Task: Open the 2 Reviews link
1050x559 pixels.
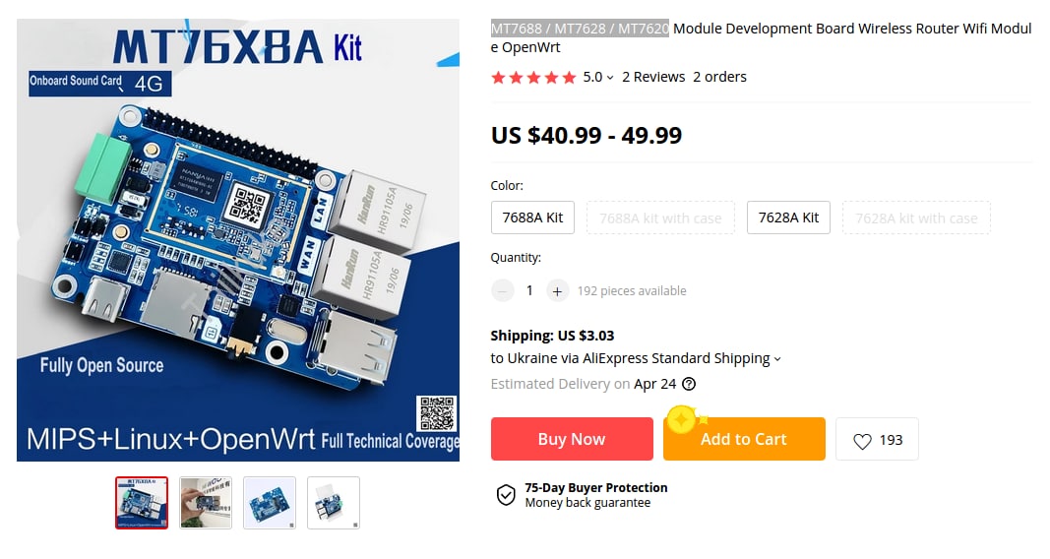Action: 653,77
